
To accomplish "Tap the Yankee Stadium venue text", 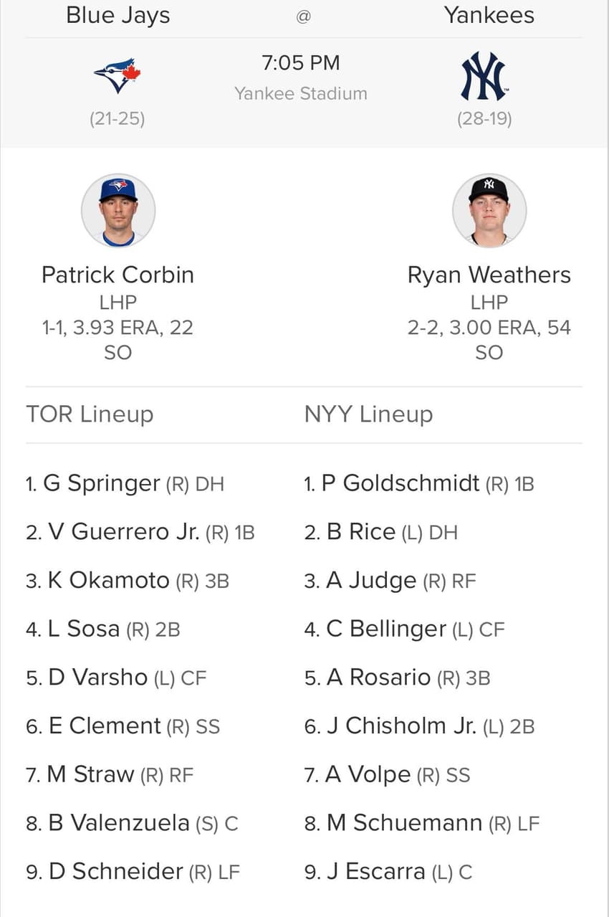I will (301, 93).
